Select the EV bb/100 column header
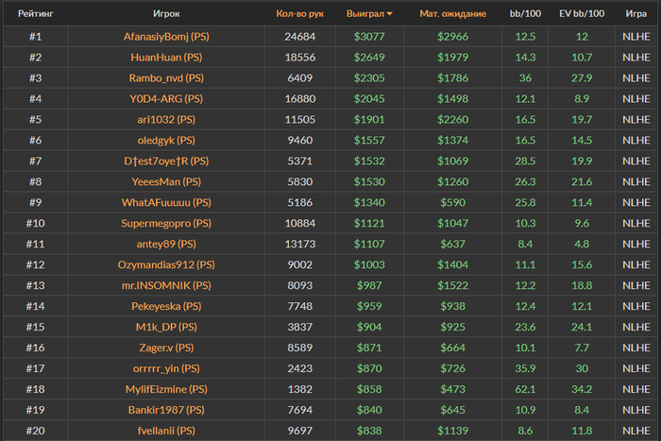The height and width of the screenshot is (441, 661). pos(582,14)
